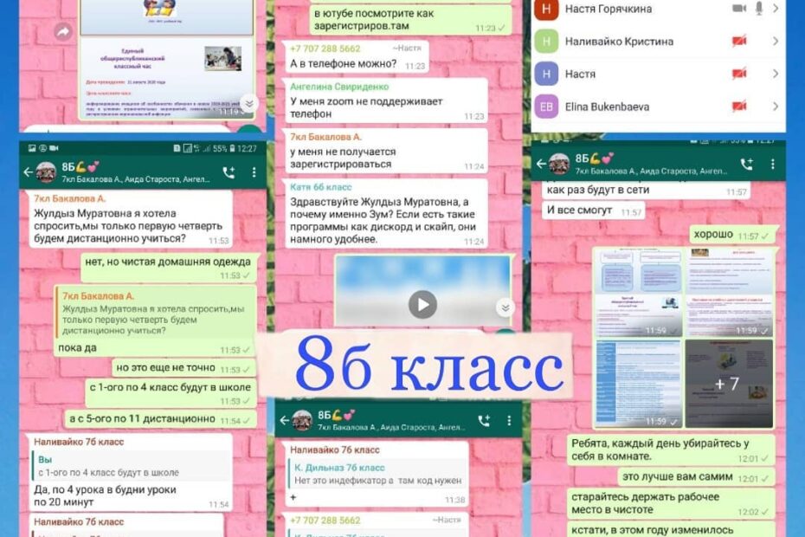
Task: Toggle muted video icon for Elina Bukenbaeva
Action: (739, 107)
